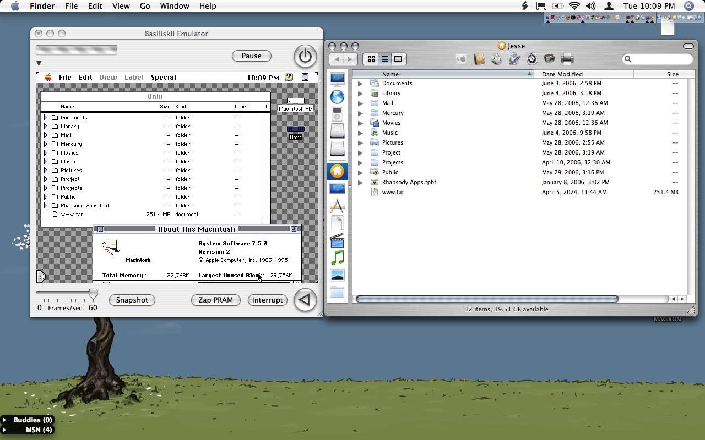Open the emulated Mac's File menu
Viewport: 705px width, 440px height.
tap(65, 78)
